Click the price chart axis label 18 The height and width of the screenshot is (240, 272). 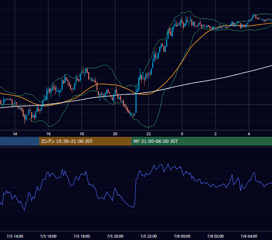tap(82, 134)
